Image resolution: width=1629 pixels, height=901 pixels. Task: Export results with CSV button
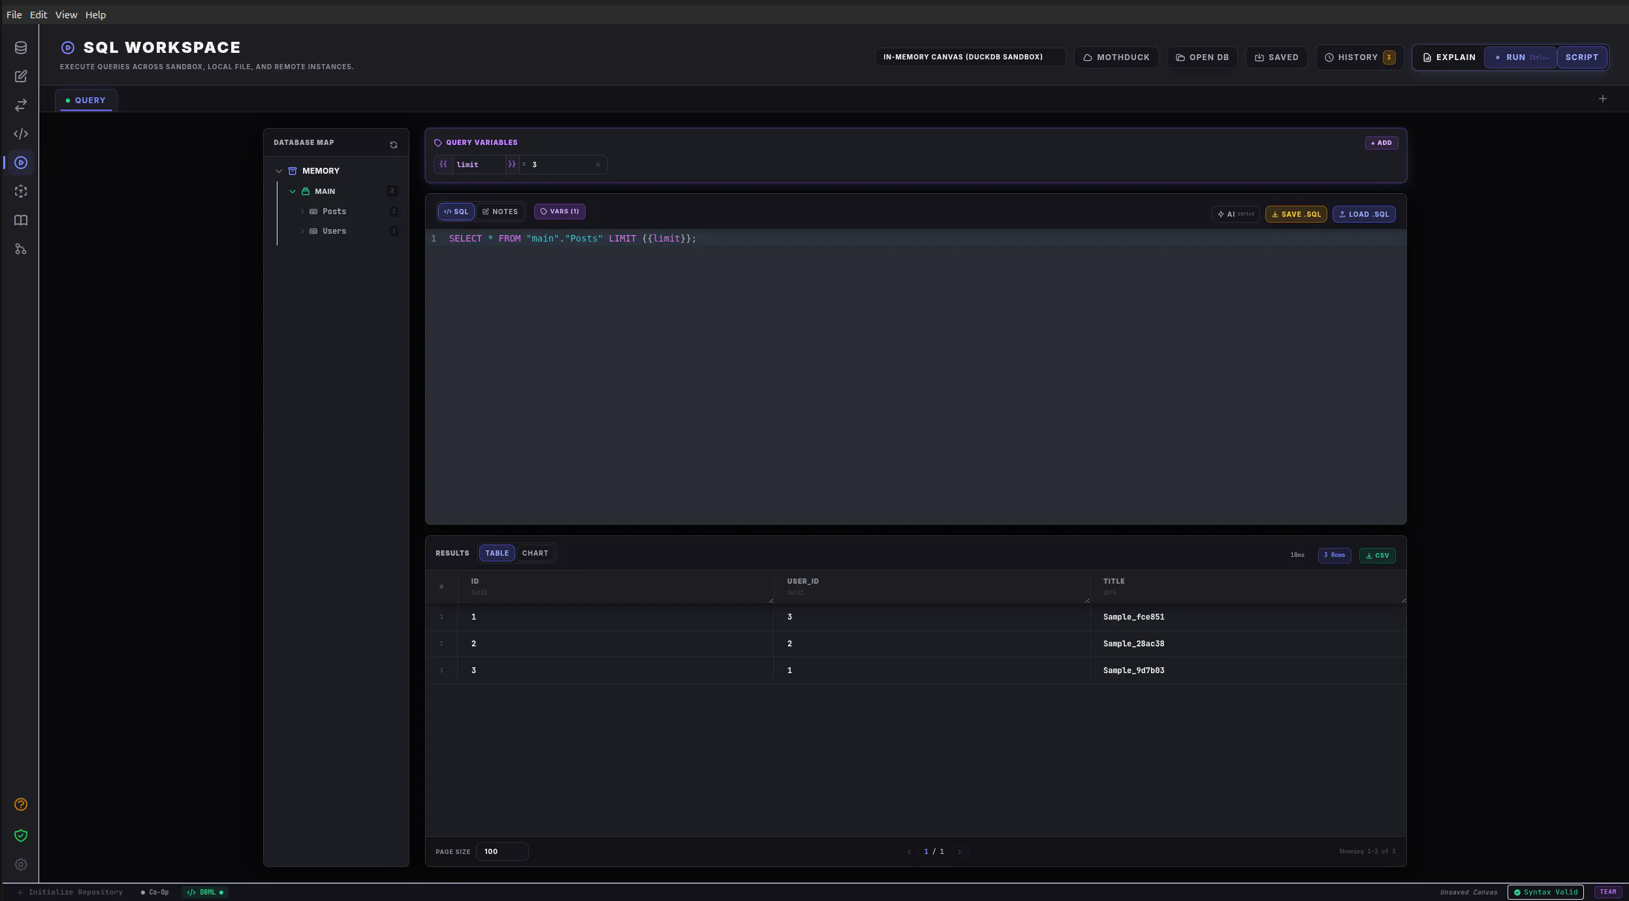tap(1377, 556)
